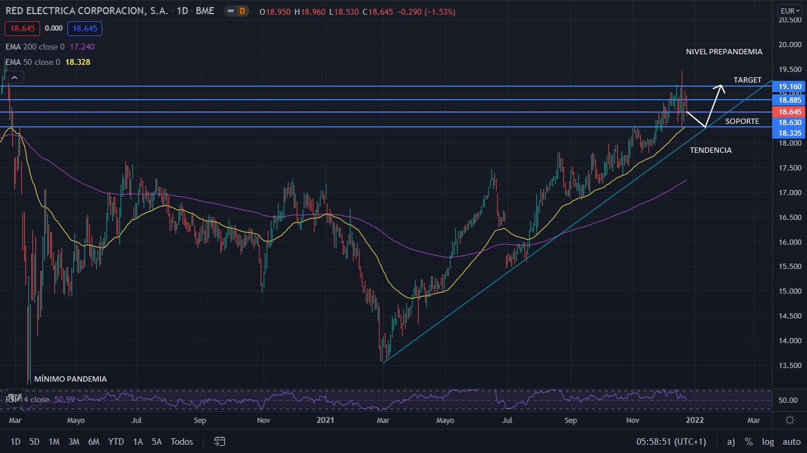The image size is (807, 453).
Task: Select the 6M date range
Action: click(x=93, y=442)
